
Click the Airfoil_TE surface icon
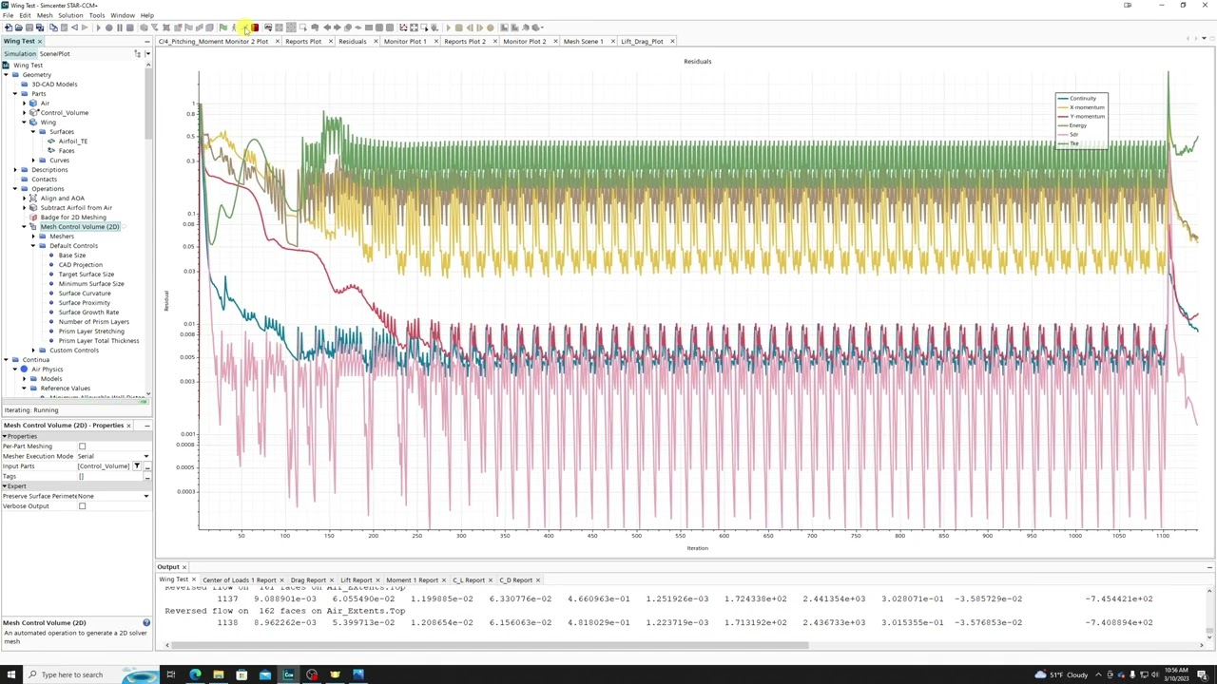[51, 142]
